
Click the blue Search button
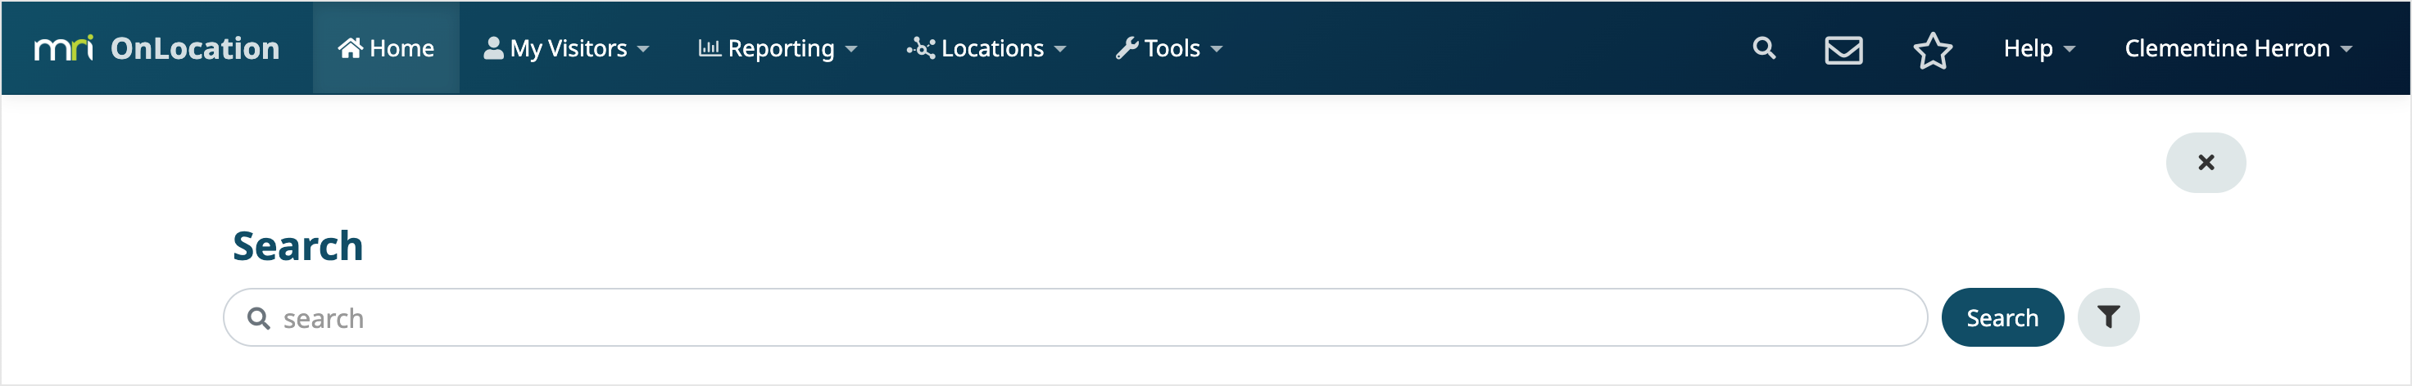pos(2002,318)
